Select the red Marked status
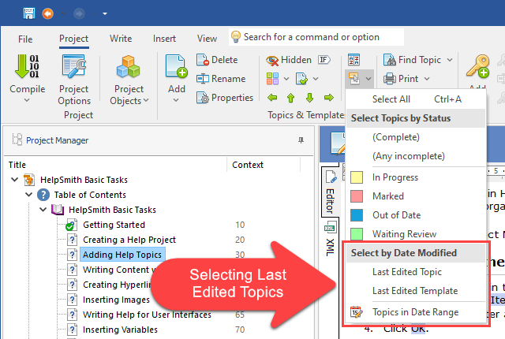The image size is (505, 339). tap(416, 196)
